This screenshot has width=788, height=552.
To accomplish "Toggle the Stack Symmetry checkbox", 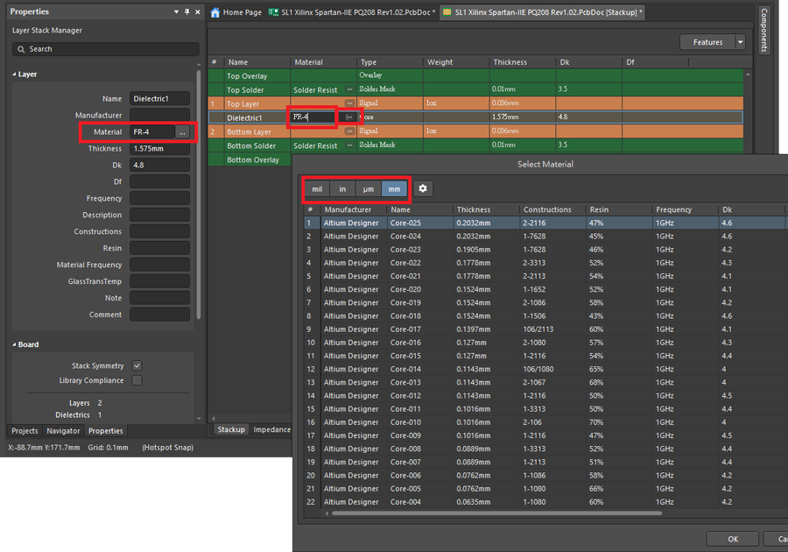I will point(137,365).
